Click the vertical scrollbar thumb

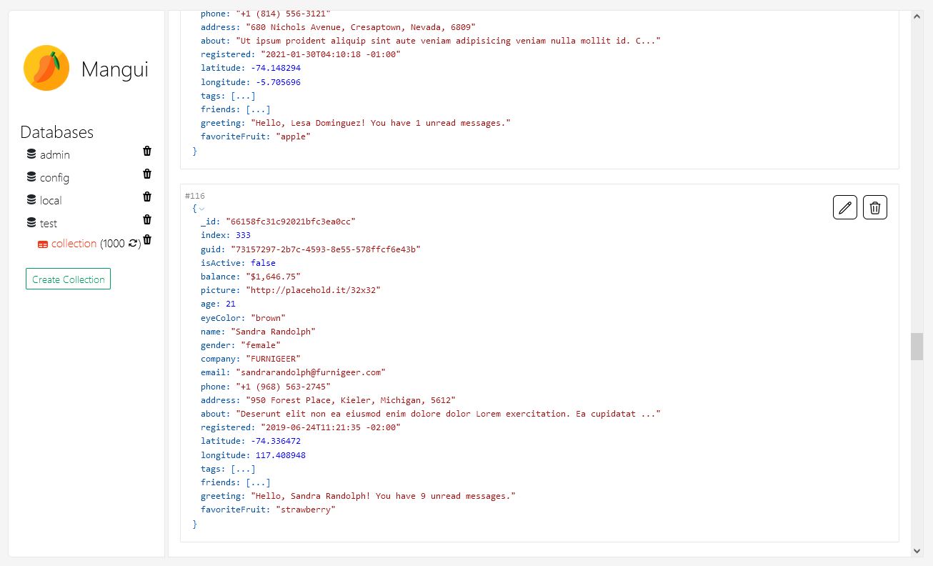(917, 347)
